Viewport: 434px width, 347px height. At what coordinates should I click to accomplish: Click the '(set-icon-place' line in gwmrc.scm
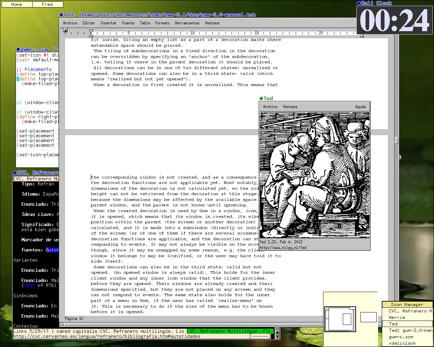coord(38,155)
